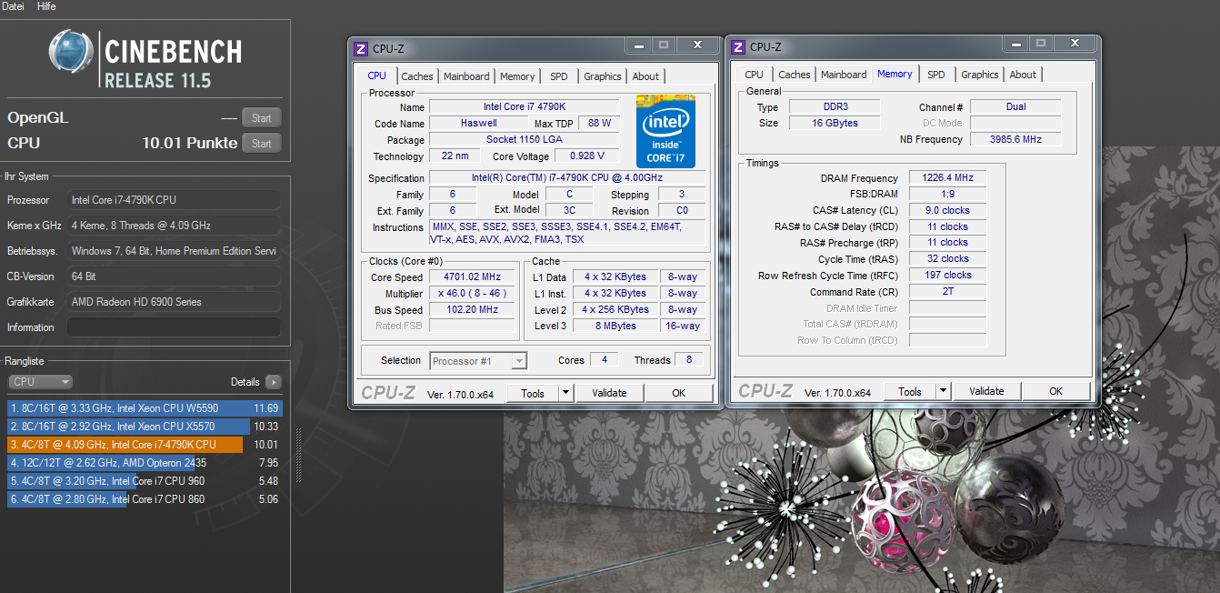This screenshot has height=593, width=1220.
Task: Click the Cinebench globe logo
Action: point(71,52)
